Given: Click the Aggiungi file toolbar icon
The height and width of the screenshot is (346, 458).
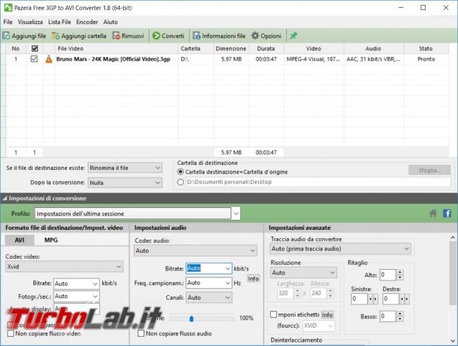Looking at the screenshot, I should click(x=6, y=36).
